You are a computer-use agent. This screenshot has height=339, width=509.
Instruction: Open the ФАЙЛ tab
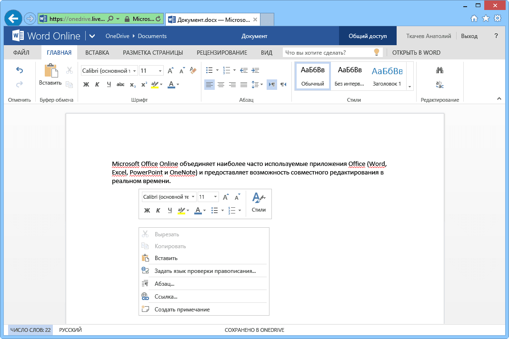coord(21,52)
